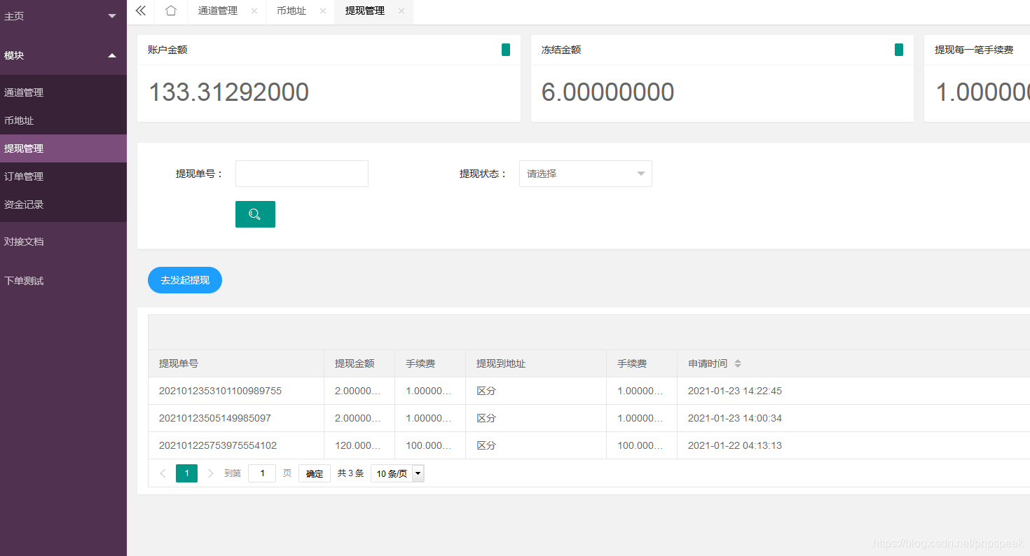Open 提现管理 in the sidebar
1030x556 pixels.
[x=63, y=148]
